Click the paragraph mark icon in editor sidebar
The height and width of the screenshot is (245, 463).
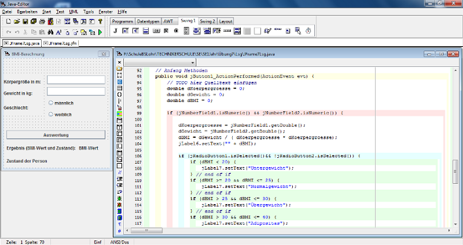point(119,224)
